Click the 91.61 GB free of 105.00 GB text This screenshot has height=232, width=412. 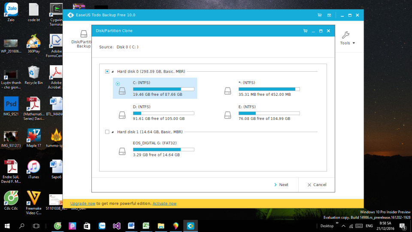(159, 119)
